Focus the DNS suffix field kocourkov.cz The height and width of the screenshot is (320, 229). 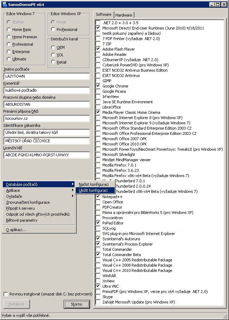[47, 118]
